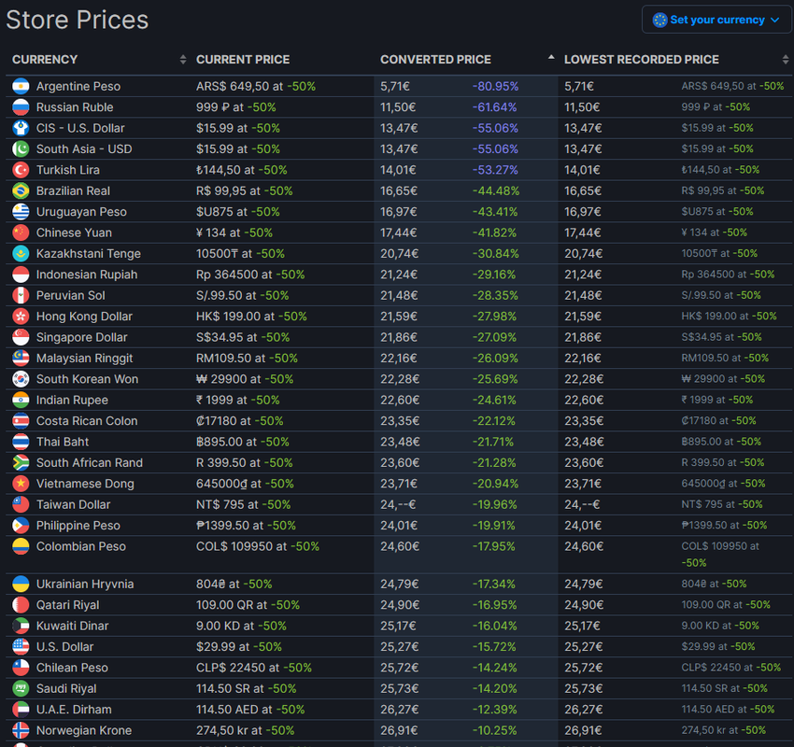Click the -15.72% U.S. Dollar difference
This screenshot has height=747, width=794.
pos(494,647)
